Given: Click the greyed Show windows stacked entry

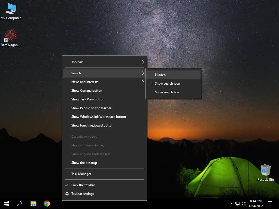Looking at the screenshot, I should [104, 145].
